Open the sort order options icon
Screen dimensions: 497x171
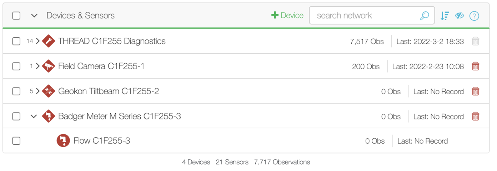pos(445,16)
